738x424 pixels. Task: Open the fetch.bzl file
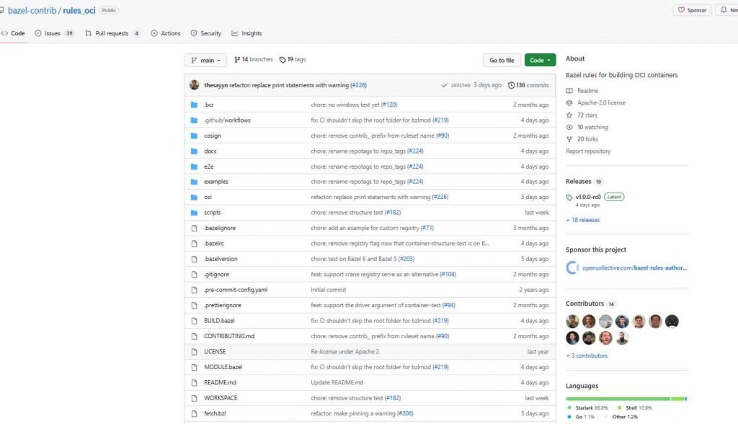pyautogui.click(x=215, y=414)
